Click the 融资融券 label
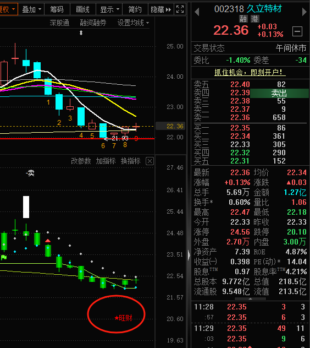The height and width of the screenshot is (348, 310). (x=93, y=23)
